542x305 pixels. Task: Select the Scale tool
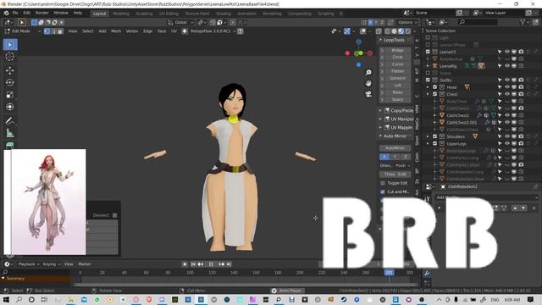click(10, 95)
